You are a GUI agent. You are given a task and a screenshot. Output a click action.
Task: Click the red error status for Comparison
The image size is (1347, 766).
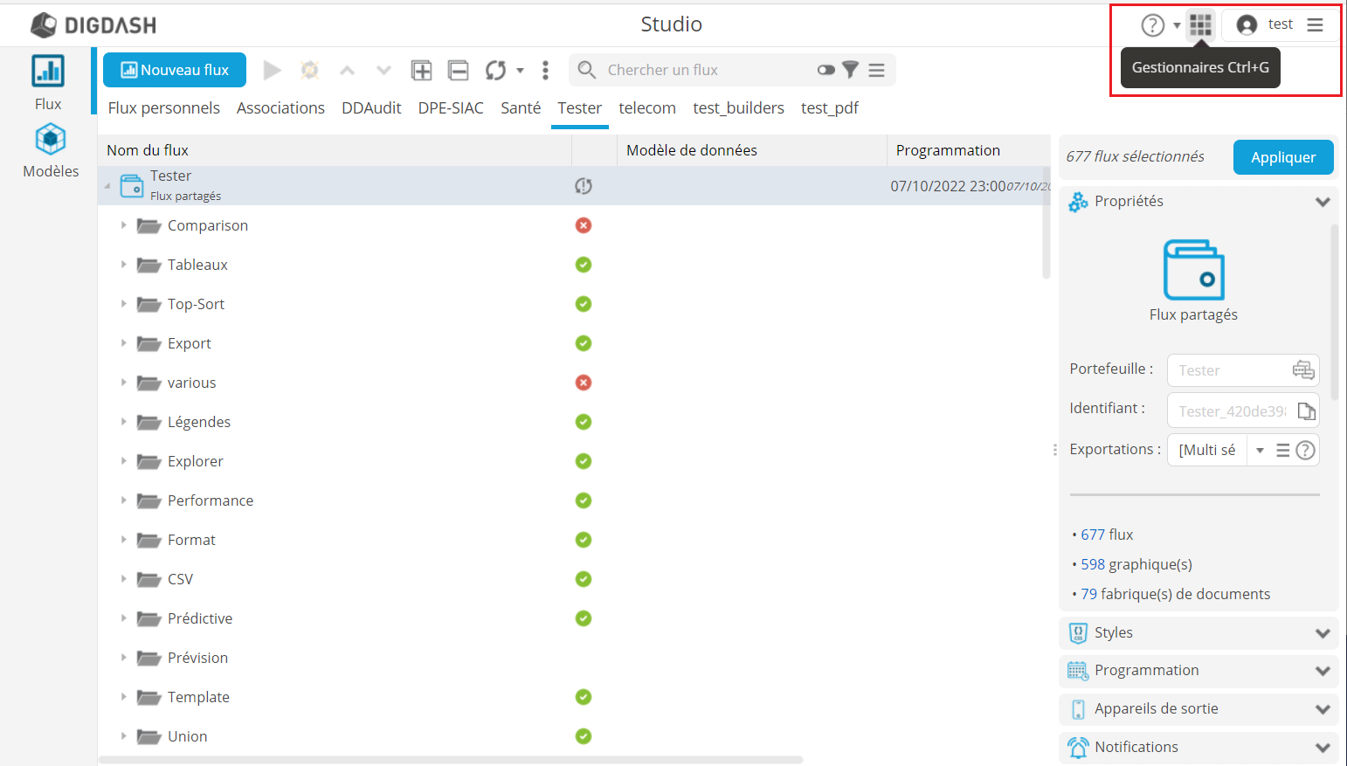point(584,225)
